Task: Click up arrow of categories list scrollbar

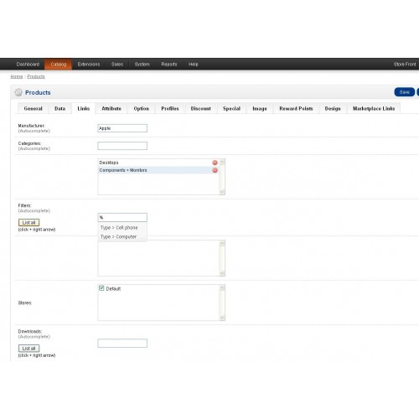Action: pyautogui.click(x=222, y=162)
